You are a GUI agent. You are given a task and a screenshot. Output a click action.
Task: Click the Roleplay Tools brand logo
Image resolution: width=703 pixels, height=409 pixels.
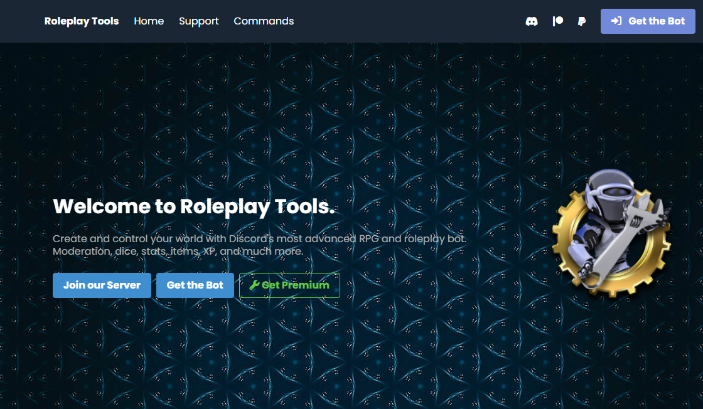pos(81,21)
